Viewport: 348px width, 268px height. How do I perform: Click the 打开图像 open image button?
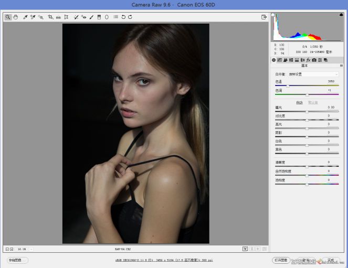pos(280,260)
